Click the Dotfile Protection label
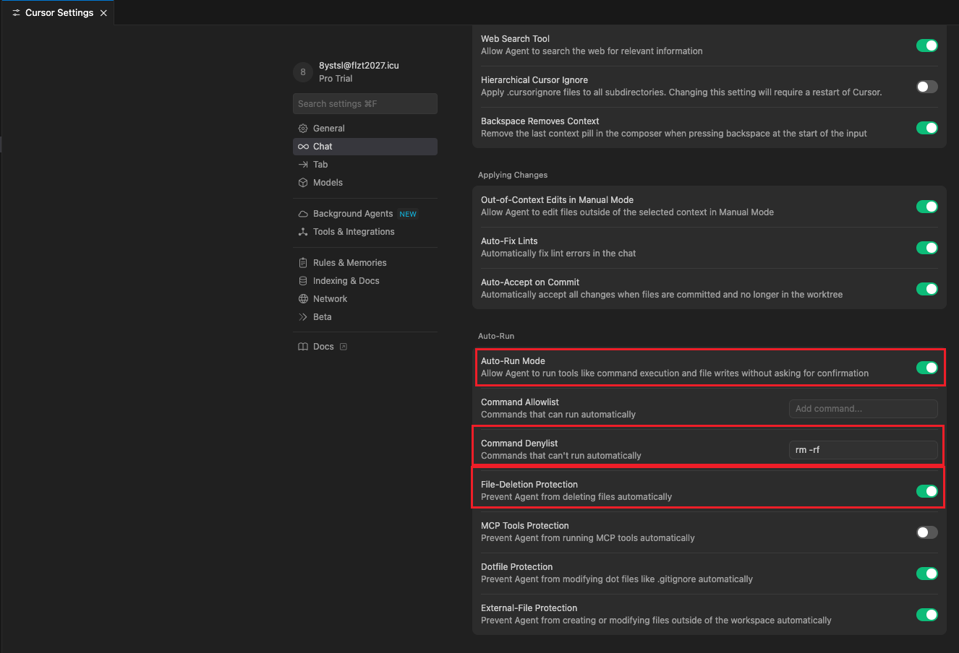This screenshot has width=959, height=653. (516, 567)
